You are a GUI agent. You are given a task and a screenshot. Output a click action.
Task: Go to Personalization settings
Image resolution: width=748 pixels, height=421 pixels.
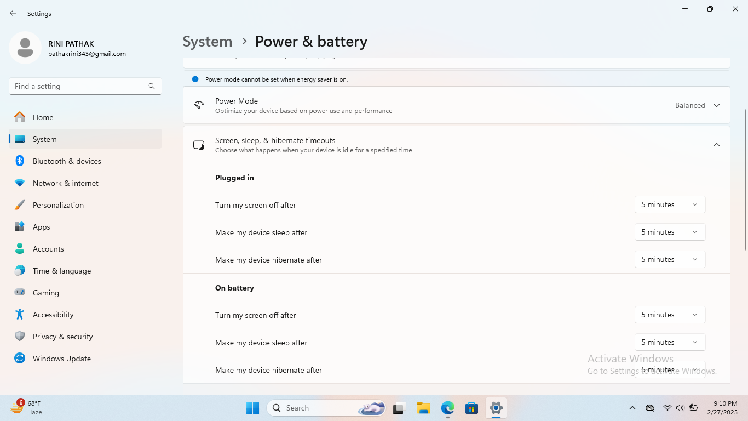[x=58, y=205]
